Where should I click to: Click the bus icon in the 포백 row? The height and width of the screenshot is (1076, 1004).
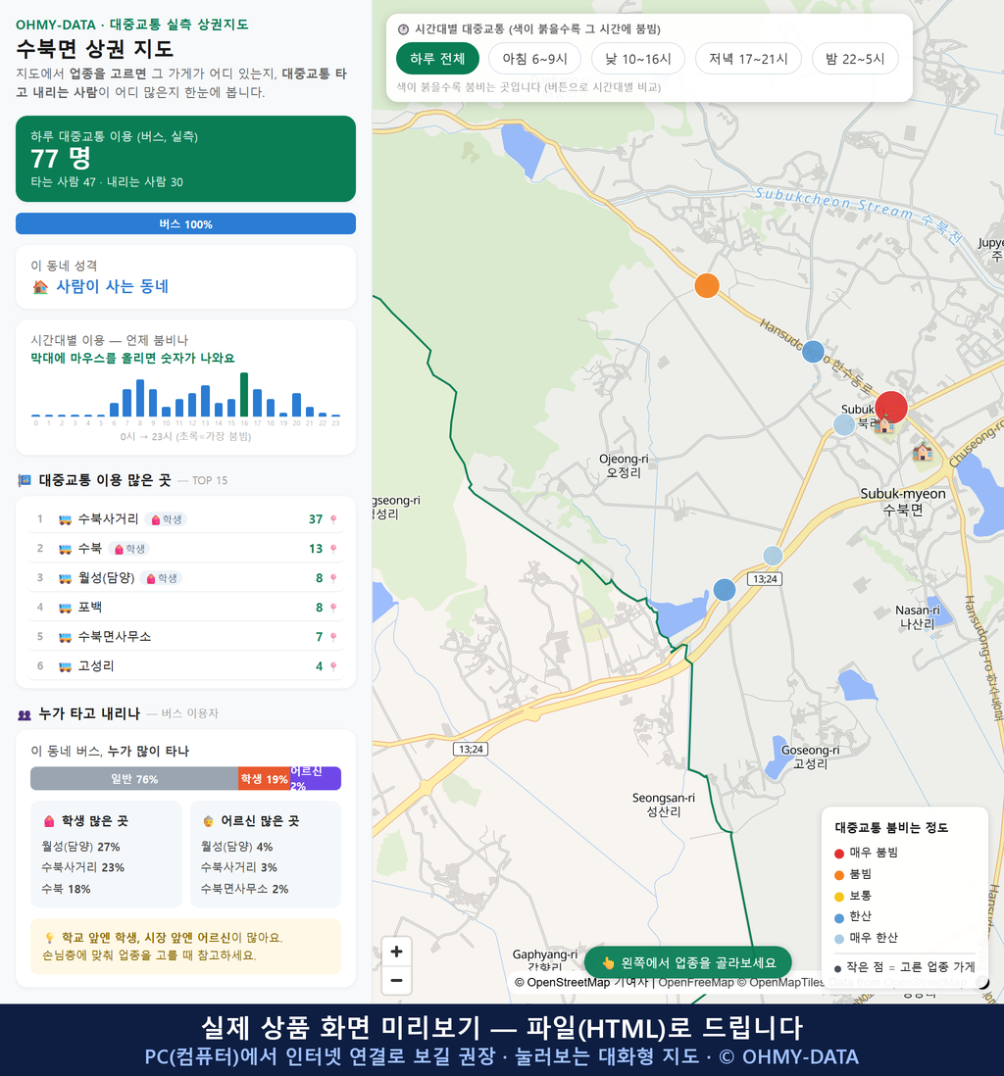click(x=66, y=608)
